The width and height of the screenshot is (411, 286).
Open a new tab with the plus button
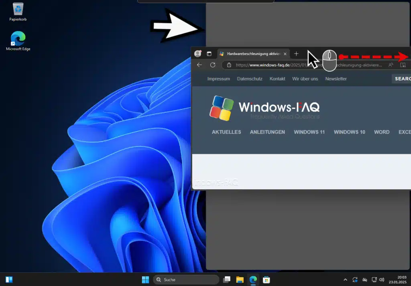(296, 53)
